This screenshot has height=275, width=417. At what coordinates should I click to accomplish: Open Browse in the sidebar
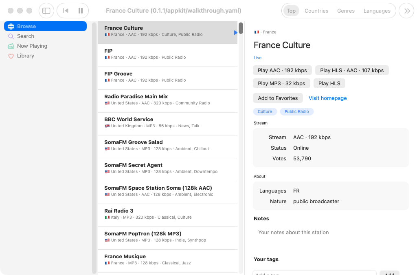(46, 26)
